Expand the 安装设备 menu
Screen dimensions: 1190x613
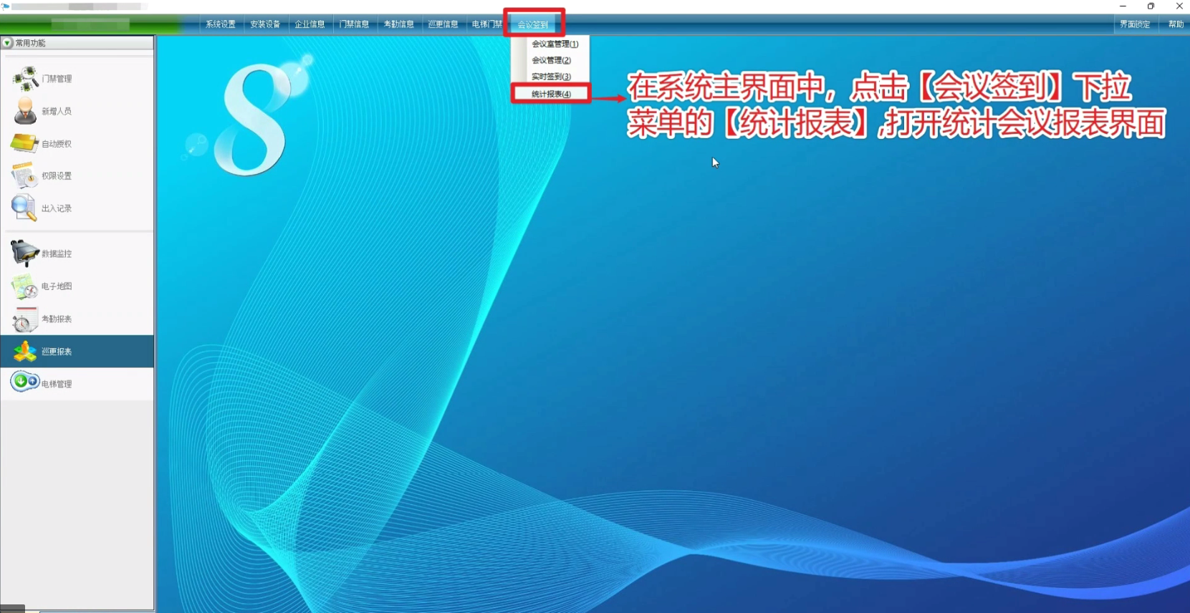coord(264,24)
